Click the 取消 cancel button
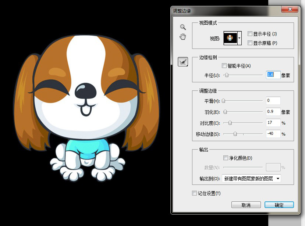 [246, 205]
